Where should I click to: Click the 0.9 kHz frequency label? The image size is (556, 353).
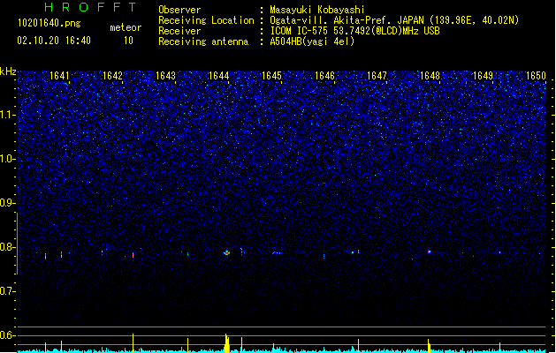pos(8,203)
